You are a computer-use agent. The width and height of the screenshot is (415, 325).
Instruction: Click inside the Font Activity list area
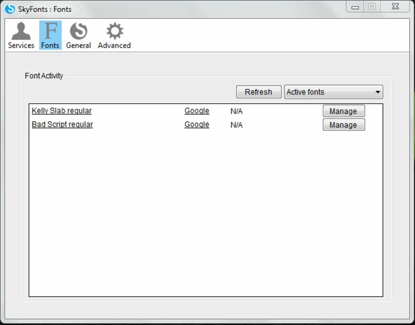pos(203,203)
